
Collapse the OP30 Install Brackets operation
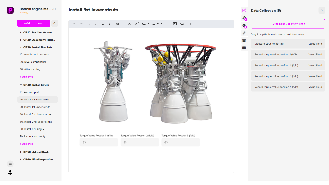click(x=21, y=47)
